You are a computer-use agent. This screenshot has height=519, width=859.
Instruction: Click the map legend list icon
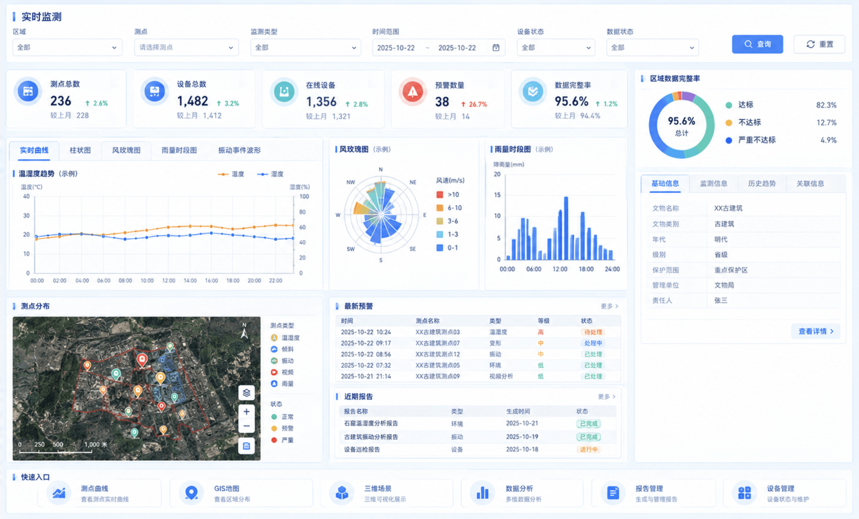(247, 446)
